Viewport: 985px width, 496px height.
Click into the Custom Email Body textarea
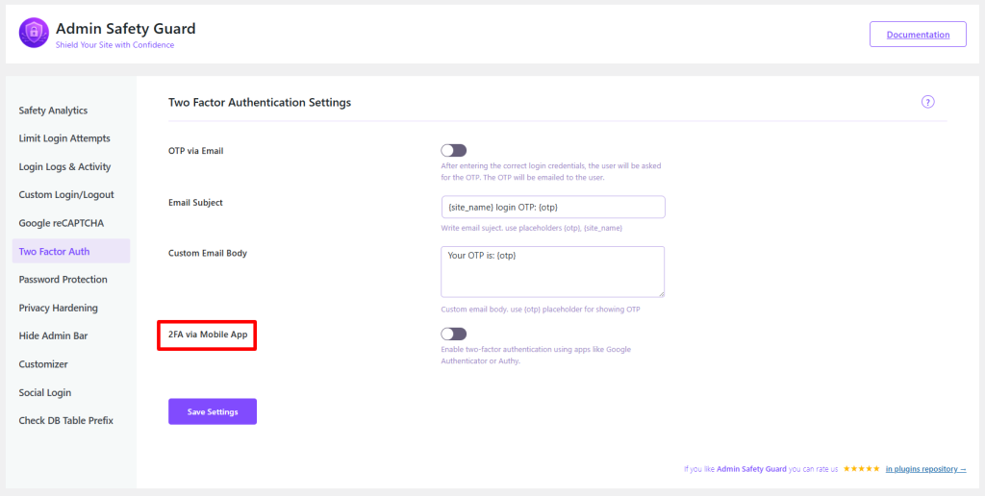(x=552, y=271)
